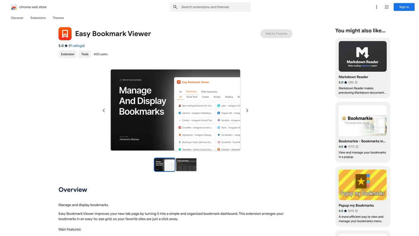Show the previous screenshot with the left arrow

click(x=104, y=110)
